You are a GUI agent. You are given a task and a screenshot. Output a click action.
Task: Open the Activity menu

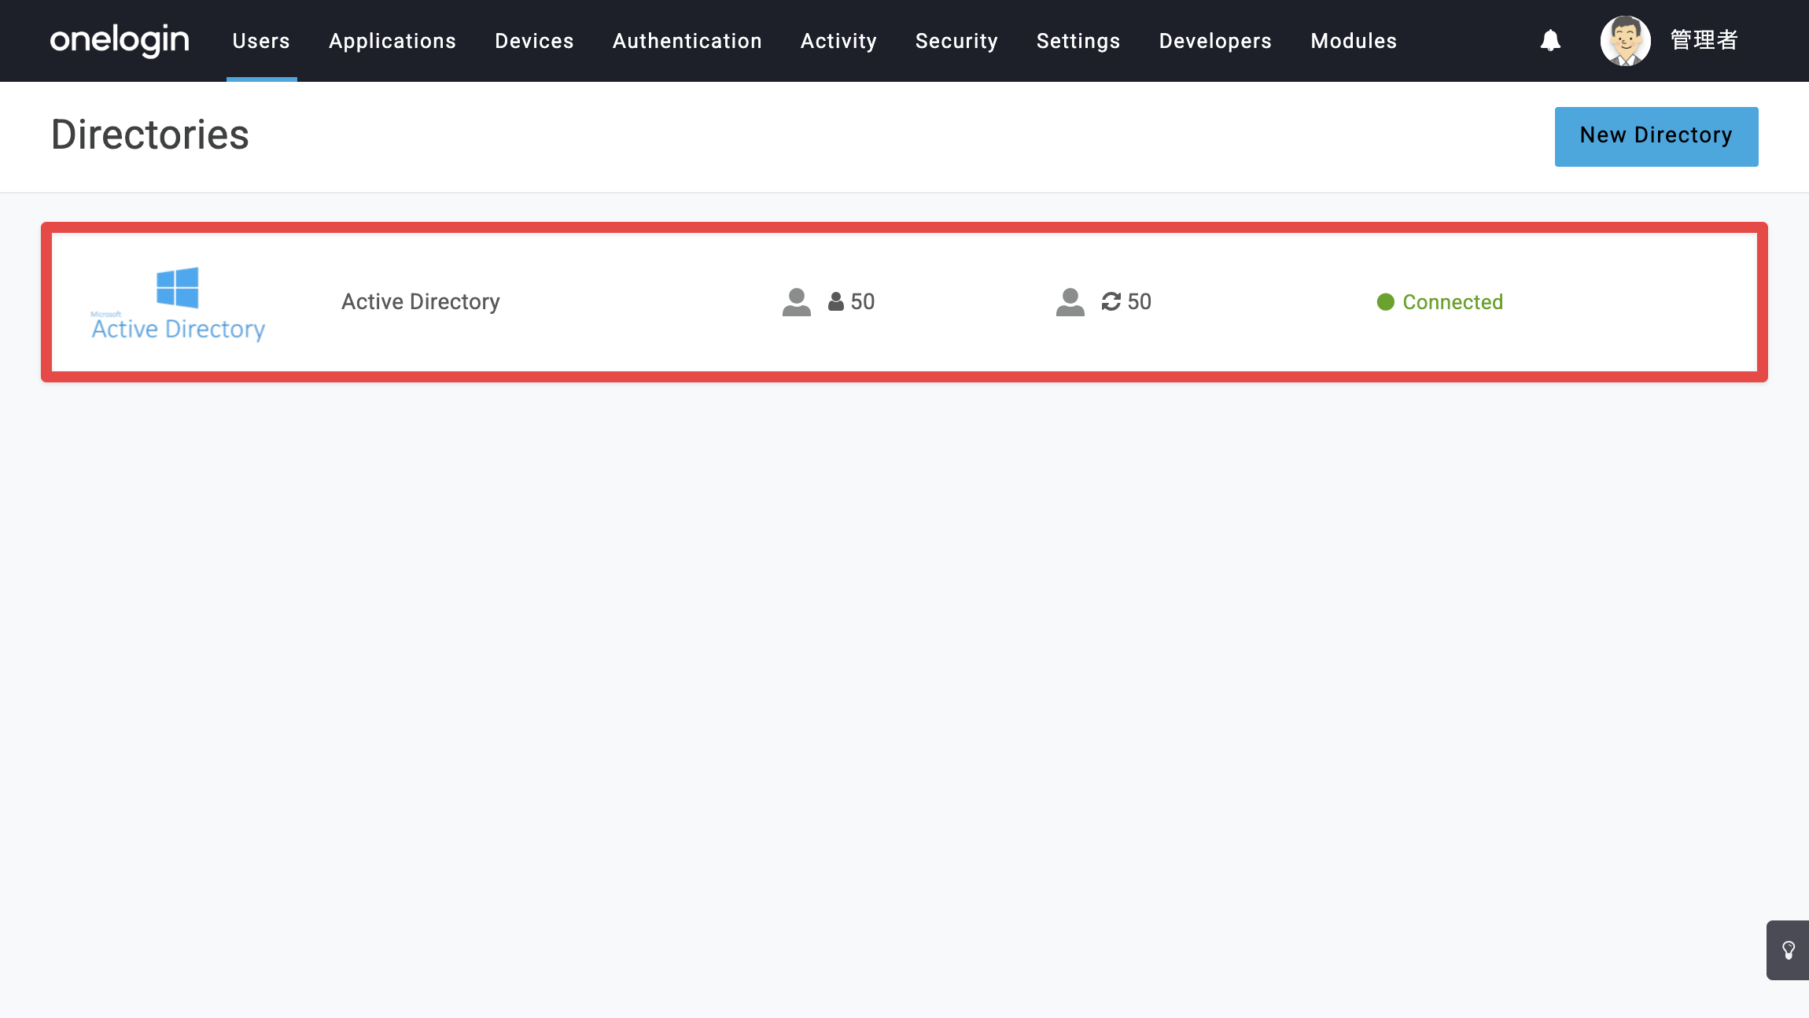(838, 41)
